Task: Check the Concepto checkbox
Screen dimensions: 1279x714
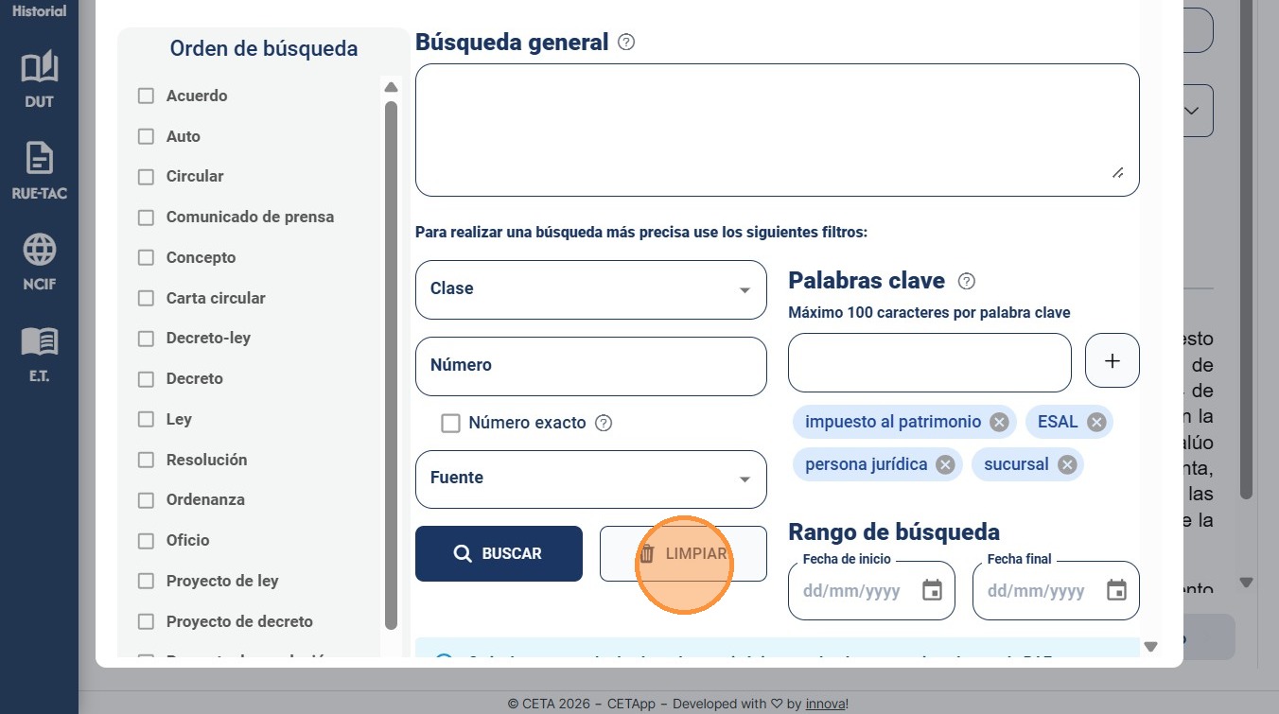Action: [x=146, y=257]
